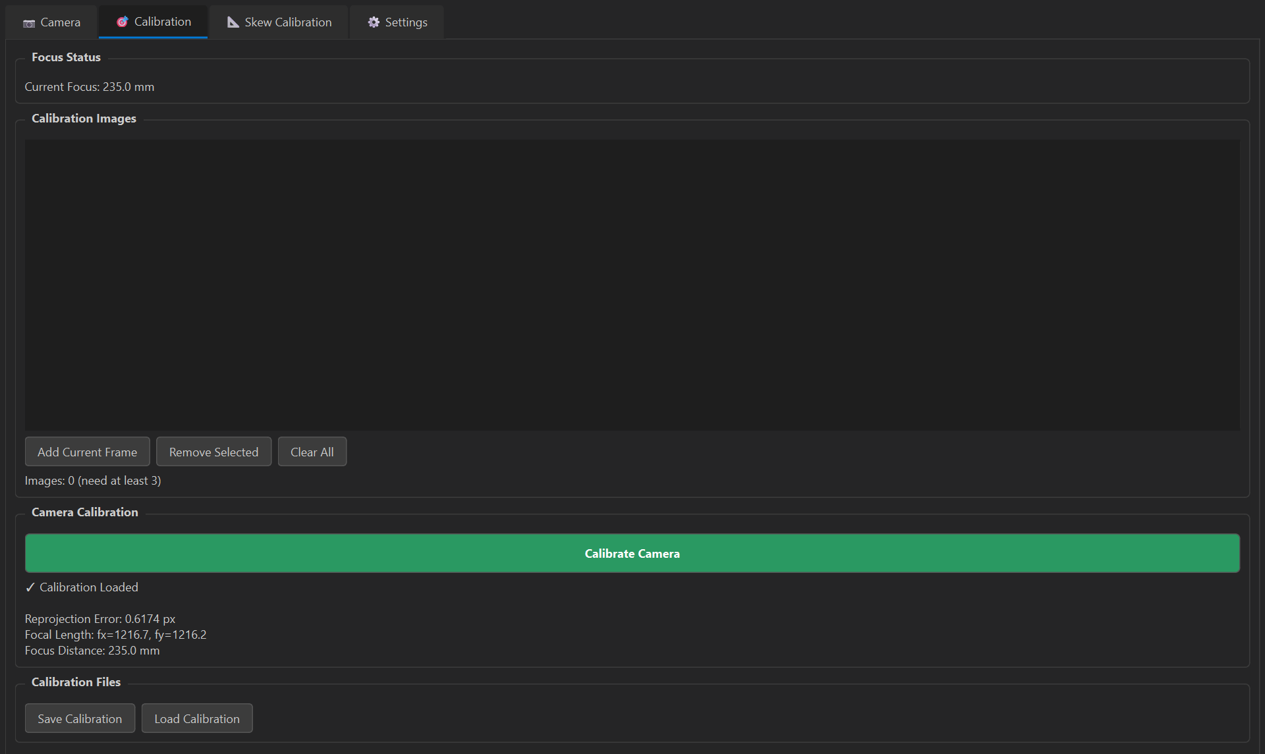Click the Calibration Loaded status line
This screenshot has width=1265, height=754.
[x=82, y=587]
